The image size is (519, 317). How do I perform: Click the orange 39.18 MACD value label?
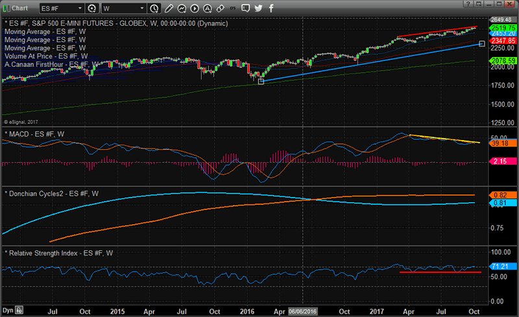501,143
